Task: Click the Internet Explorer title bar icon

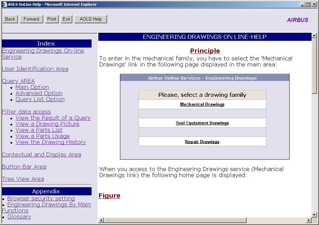Action: 5,4
